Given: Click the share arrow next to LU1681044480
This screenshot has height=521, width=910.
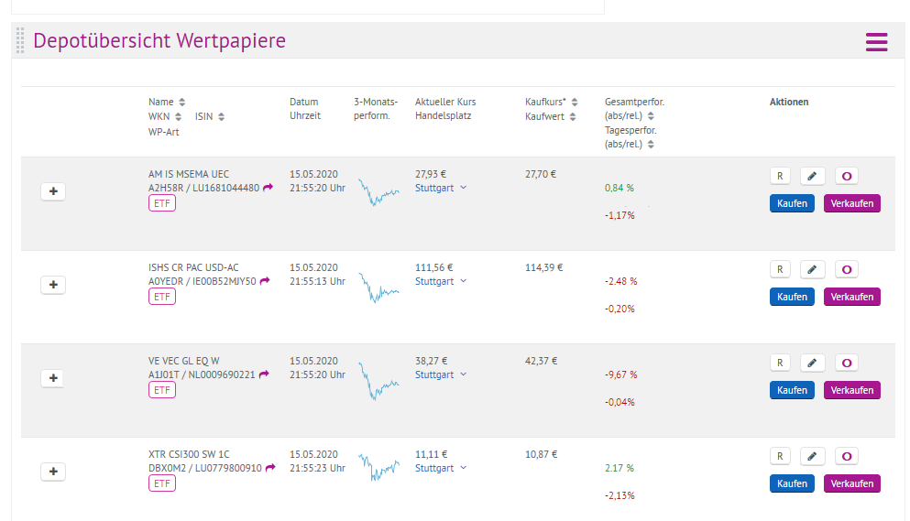Looking at the screenshot, I should (x=269, y=188).
